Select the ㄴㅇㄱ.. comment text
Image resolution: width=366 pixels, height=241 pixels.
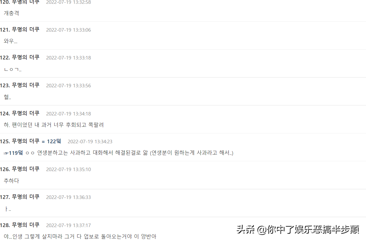click(12, 69)
